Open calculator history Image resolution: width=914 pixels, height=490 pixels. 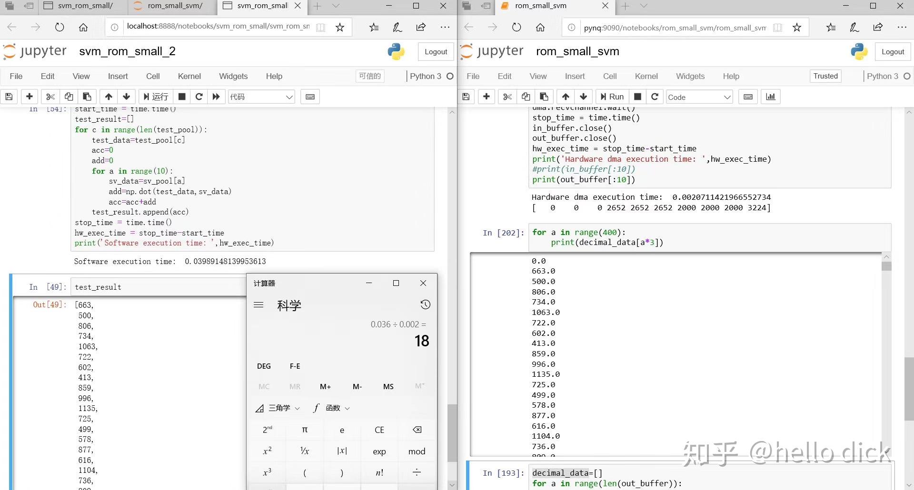426,304
